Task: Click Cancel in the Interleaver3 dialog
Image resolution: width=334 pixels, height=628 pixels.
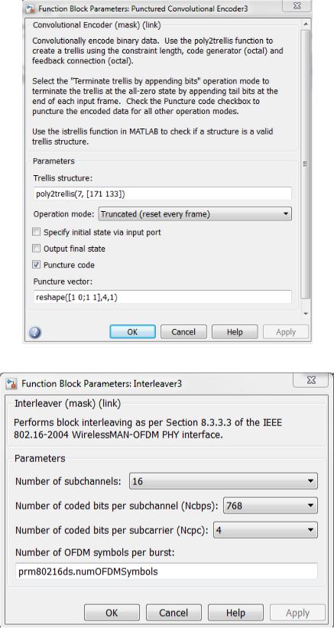Action: (173, 613)
